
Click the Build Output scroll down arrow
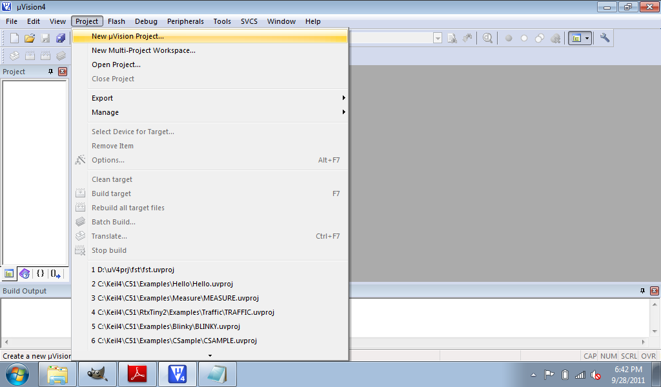click(655, 332)
